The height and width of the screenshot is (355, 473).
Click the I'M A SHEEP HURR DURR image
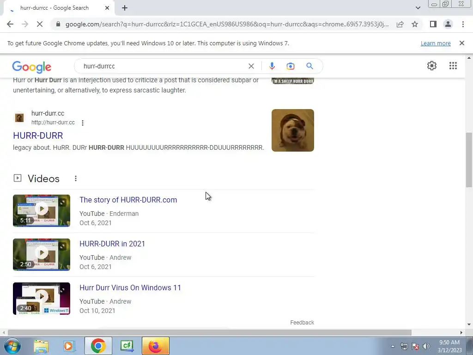click(x=292, y=81)
